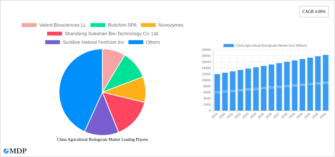The image size is (335, 157).
Task: Click the CAGR 4.00% badge
Action: pyautogui.click(x=314, y=12)
